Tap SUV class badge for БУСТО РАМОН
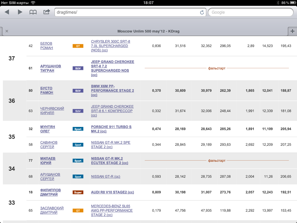The image size is (297, 223). pyautogui.click(x=78, y=91)
